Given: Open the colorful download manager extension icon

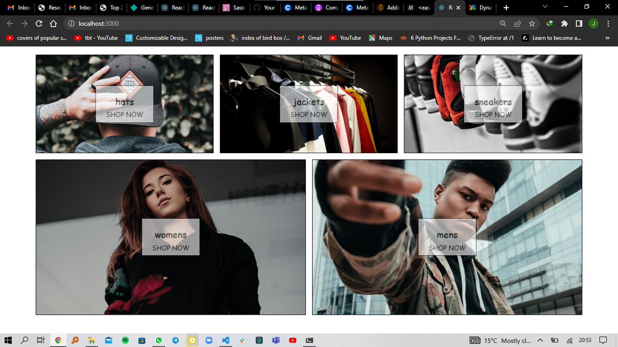Looking at the screenshot, I should [550, 23].
